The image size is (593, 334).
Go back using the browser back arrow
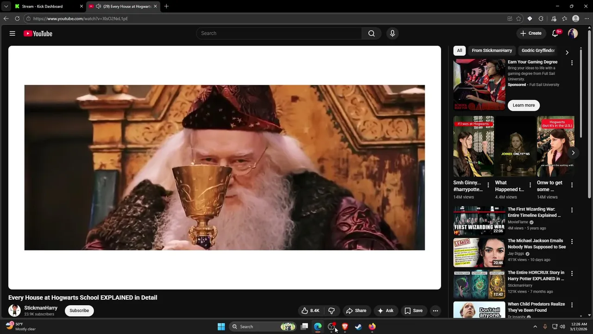[x=6, y=19]
